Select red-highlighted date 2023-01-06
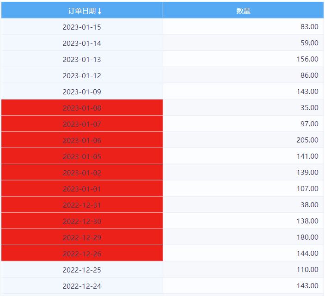Image resolution: width=325 pixels, height=297 pixels. 82,140
